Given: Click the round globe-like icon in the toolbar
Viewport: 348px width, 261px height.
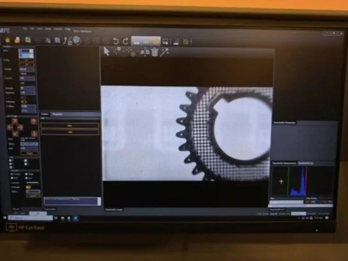Looking at the screenshot, I should [76, 40].
